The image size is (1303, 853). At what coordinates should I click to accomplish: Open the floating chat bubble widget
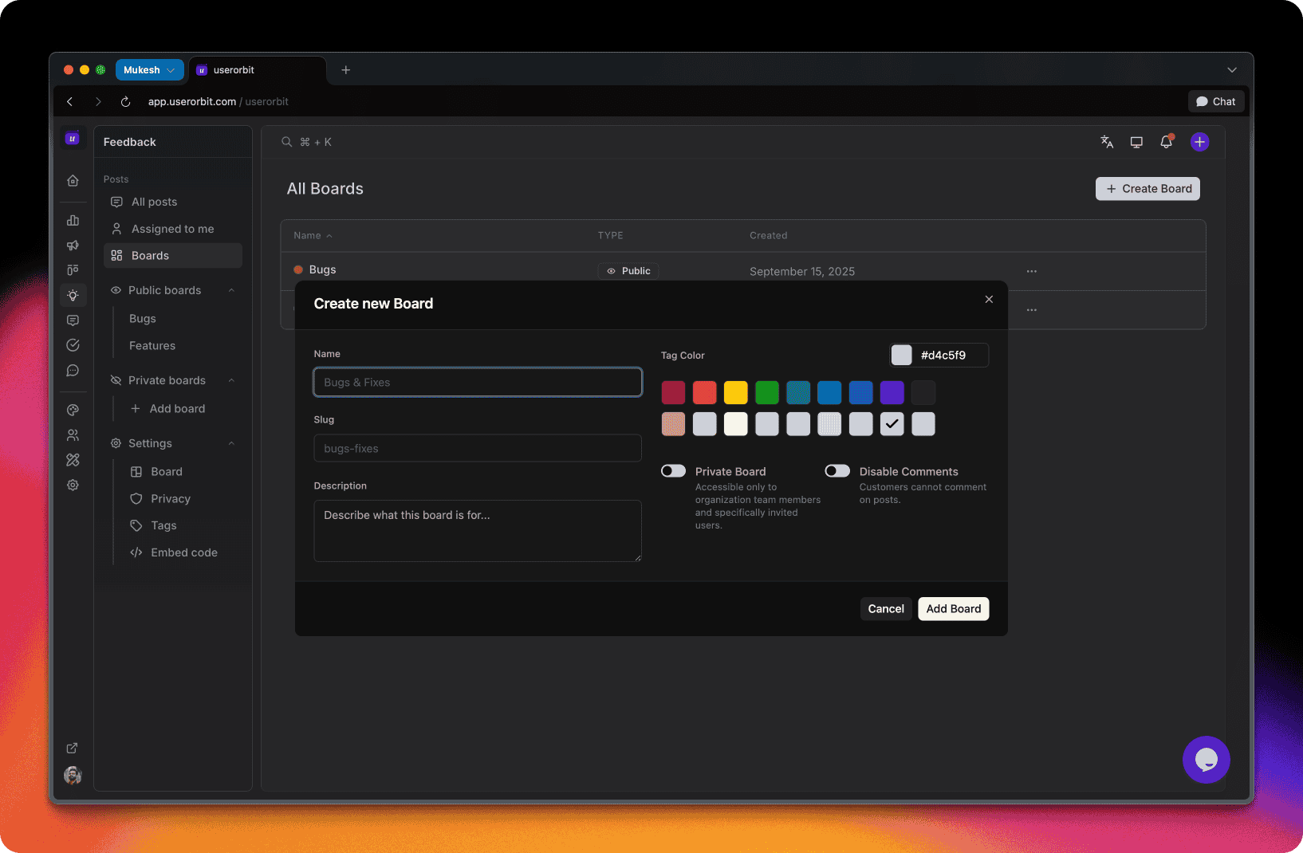coord(1206,760)
